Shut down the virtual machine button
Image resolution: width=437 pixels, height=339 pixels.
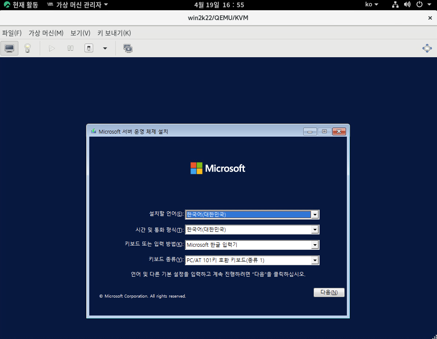pyautogui.click(x=88, y=48)
